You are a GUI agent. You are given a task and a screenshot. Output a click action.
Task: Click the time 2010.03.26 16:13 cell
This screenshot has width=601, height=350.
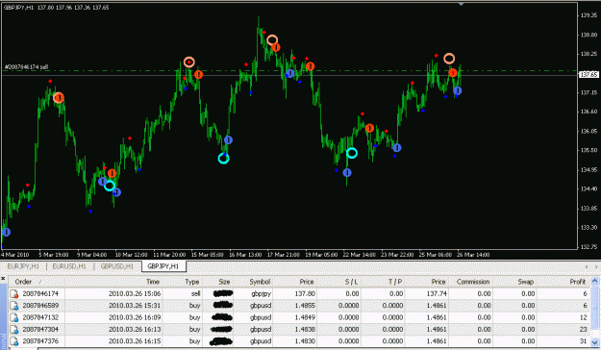click(x=135, y=329)
